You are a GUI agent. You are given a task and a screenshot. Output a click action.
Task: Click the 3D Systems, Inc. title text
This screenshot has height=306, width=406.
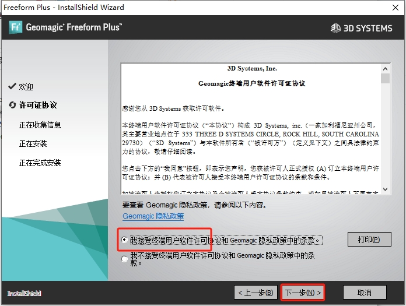[x=252, y=68]
